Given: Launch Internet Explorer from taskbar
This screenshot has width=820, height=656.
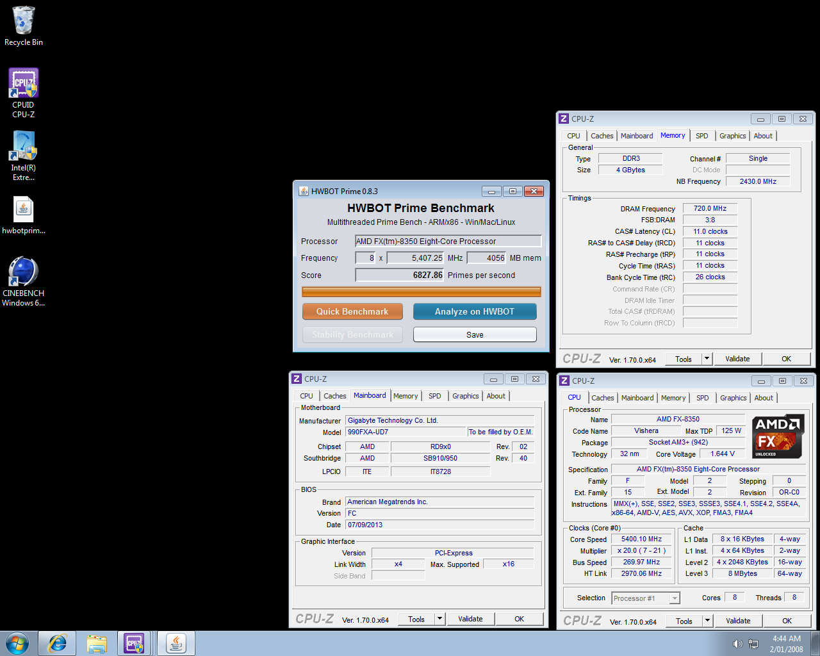Looking at the screenshot, I should (58, 643).
